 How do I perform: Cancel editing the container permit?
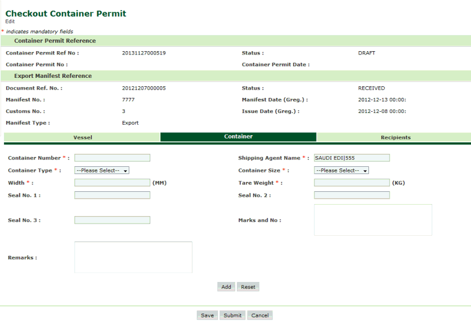(x=260, y=315)
